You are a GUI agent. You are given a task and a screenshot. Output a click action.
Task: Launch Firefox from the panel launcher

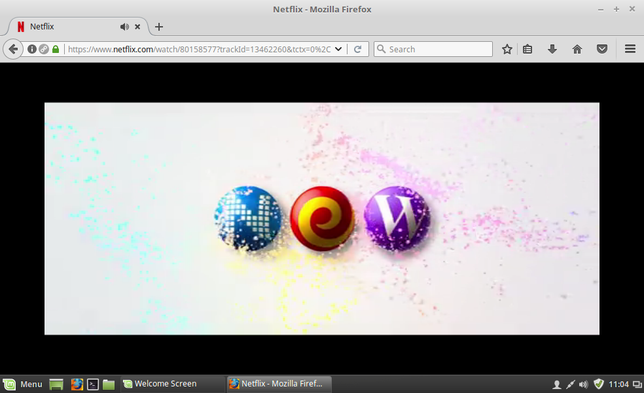[x=77, y=384]
